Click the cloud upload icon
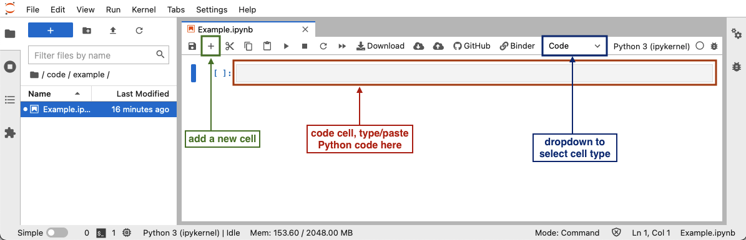The height and width of the screenshot is (240, 746). click(x=438, y=46)
